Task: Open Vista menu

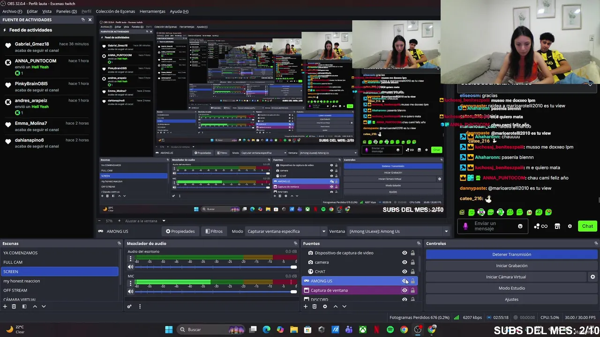Action: tap(47, 11)
